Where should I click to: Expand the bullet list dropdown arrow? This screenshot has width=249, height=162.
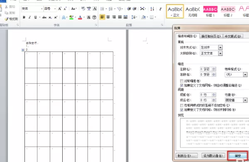[106, 9]
